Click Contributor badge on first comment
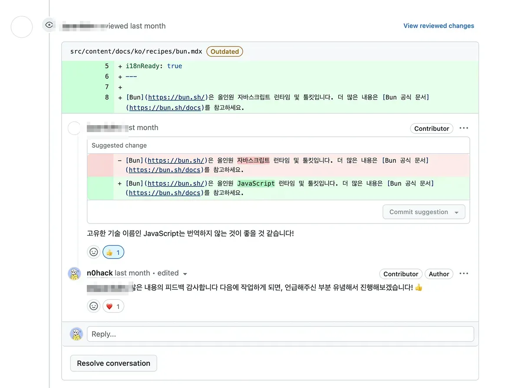 [432, 129]
